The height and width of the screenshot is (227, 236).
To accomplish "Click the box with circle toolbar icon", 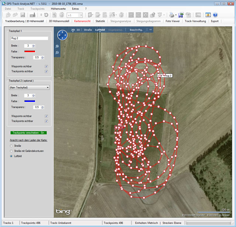I will 146,15.
